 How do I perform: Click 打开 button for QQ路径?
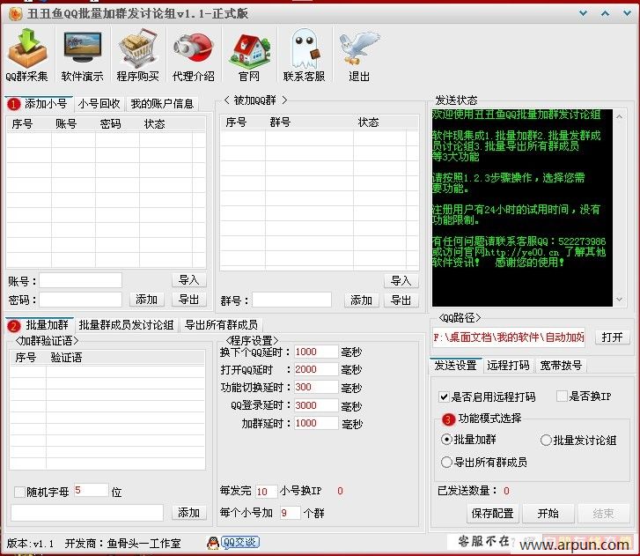pos(612,337)
